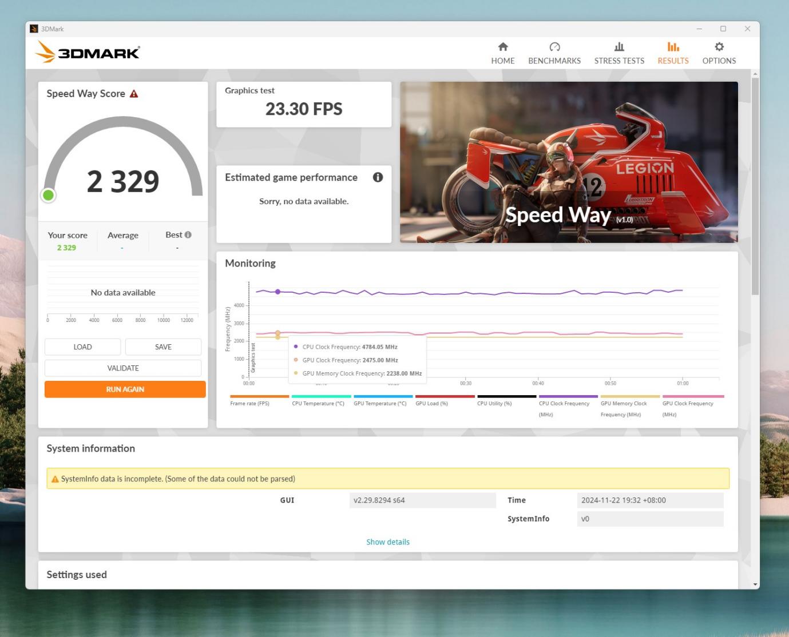Screen dimensions: 789x637
Task: Start the benchmark again with RUN AGAIN
Action: [x=125, y=389]
